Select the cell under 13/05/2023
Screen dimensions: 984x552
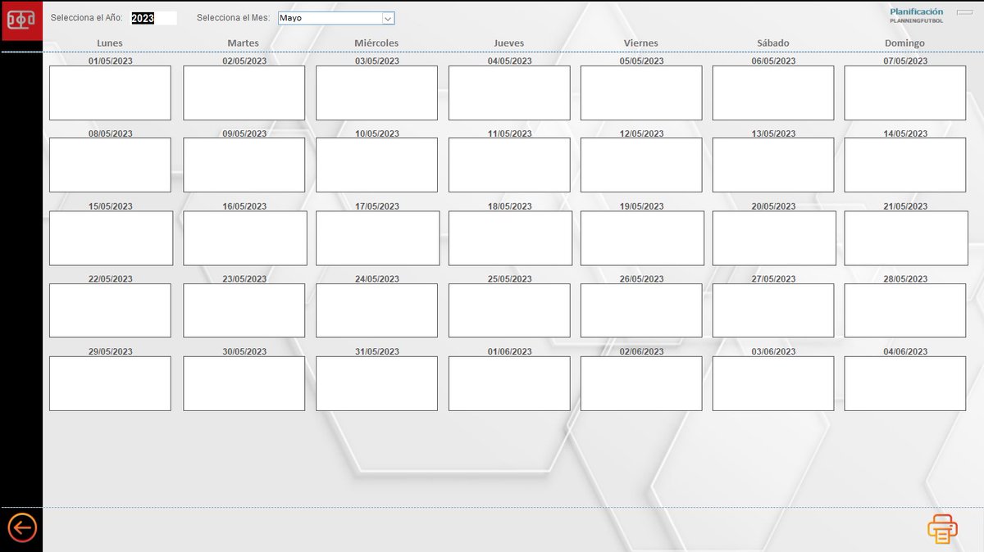773,165
